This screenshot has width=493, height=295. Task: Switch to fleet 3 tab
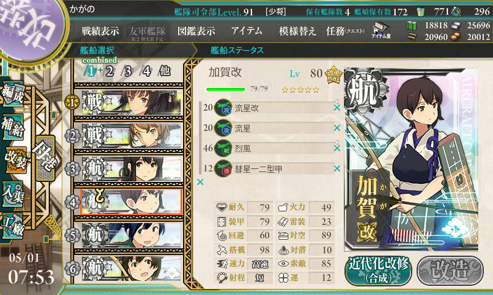128,71
